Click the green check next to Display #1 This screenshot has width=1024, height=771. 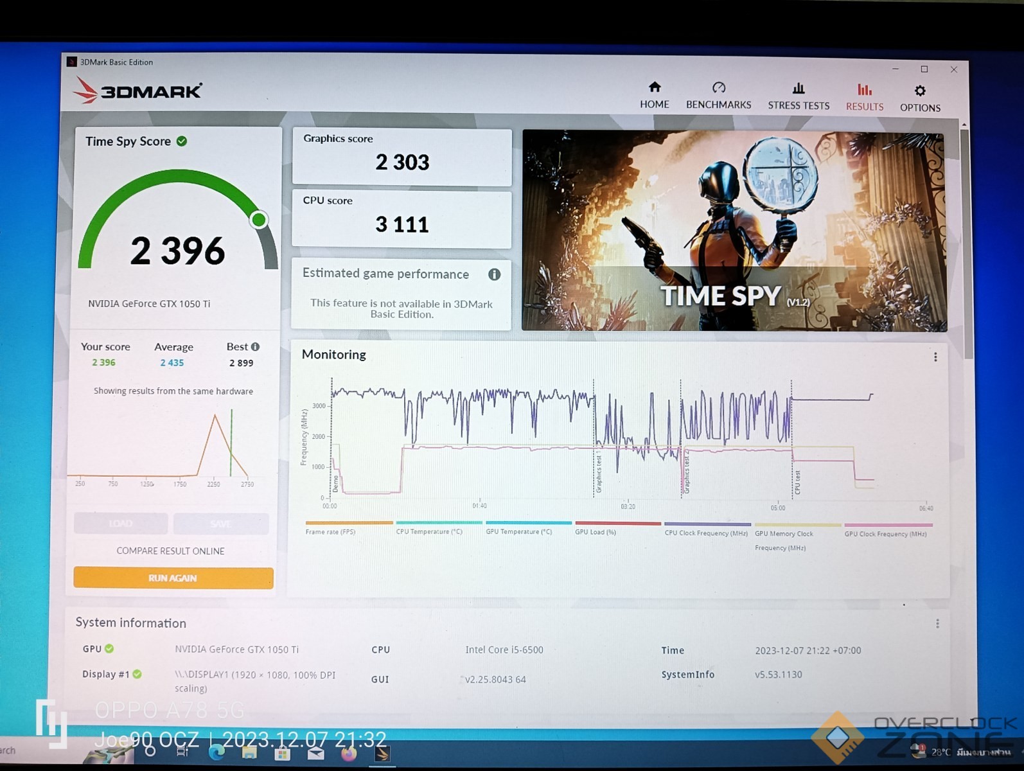(x=137, y=674)
